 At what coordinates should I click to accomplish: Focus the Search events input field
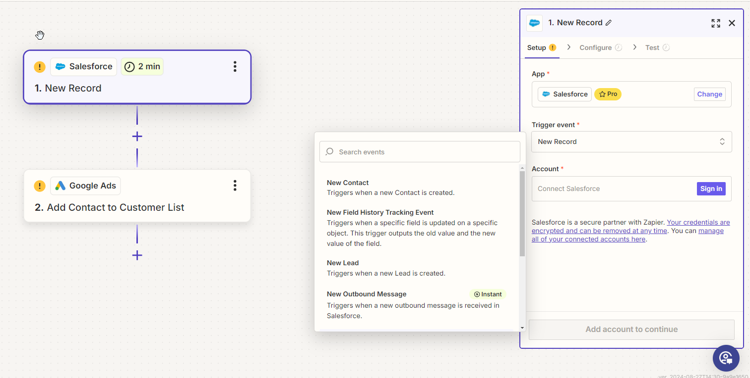coord(420,152)
